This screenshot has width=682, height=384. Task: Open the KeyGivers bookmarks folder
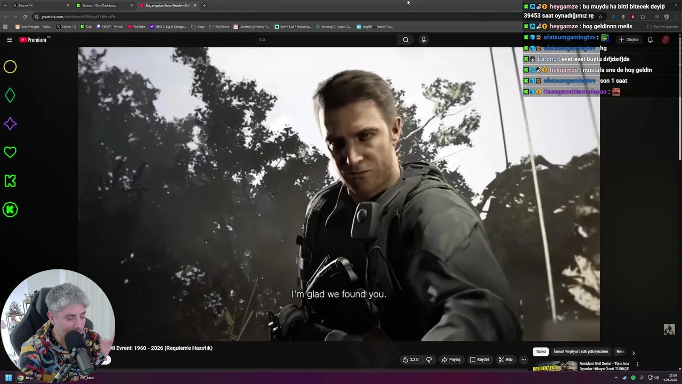click(219, 26)
